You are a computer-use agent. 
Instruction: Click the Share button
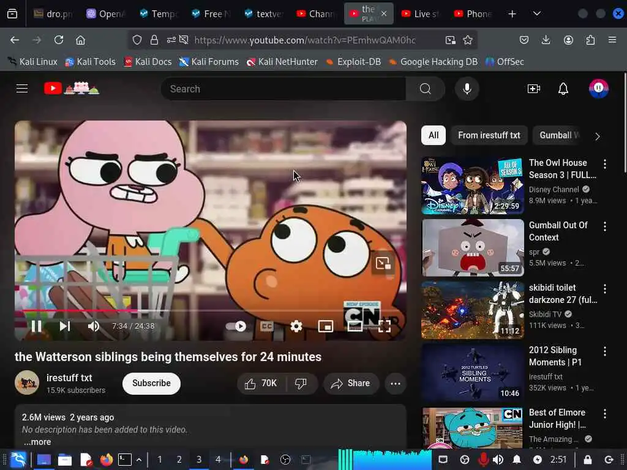pyautogui.click(x=350, y=384)
